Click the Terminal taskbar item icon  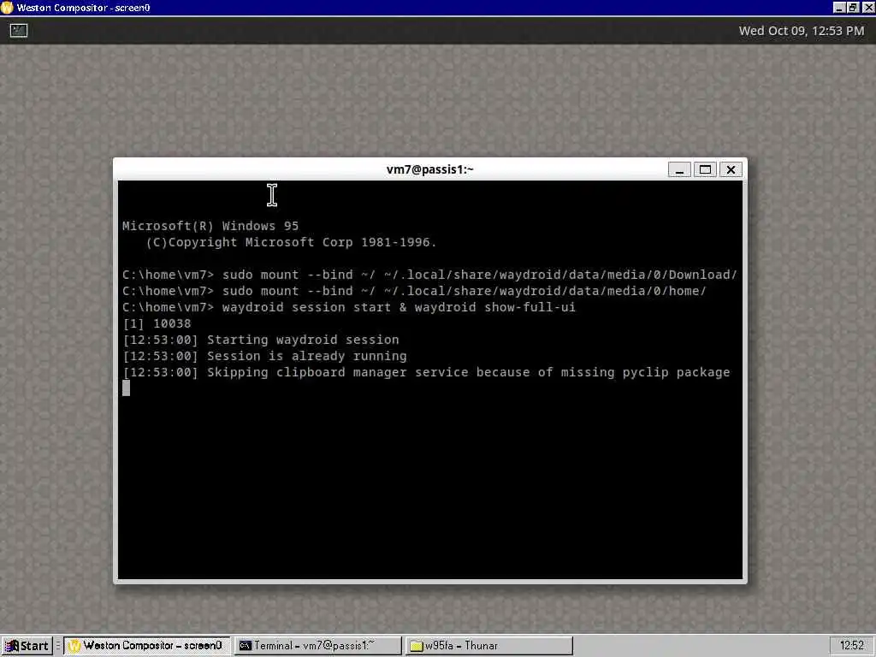point(245,646)
